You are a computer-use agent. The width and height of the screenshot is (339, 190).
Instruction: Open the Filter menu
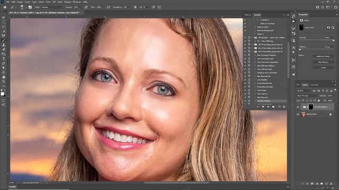[48, 2]
